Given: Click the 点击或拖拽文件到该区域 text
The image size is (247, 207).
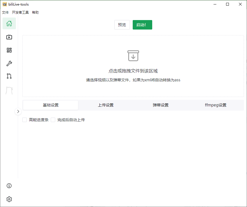Looking at the screenshot, I should 133,71.
